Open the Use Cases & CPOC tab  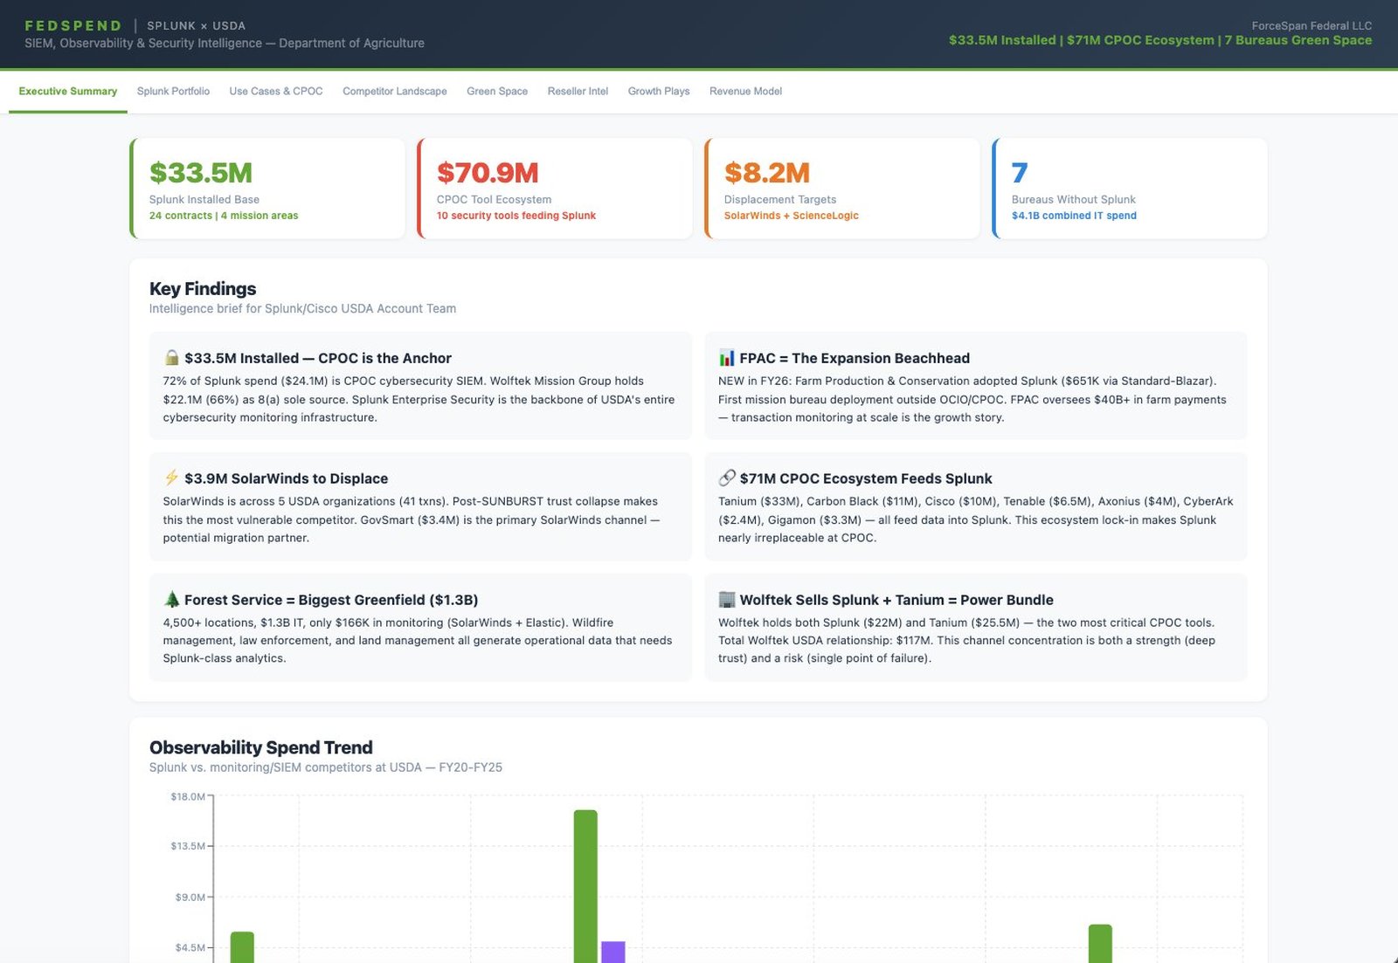tap(276, 92)
